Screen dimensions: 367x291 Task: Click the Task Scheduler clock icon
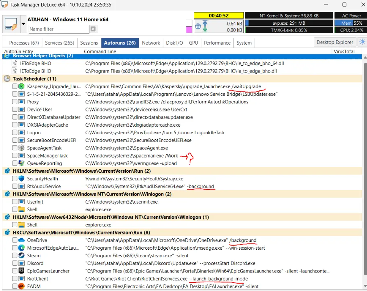click(7, 78)
